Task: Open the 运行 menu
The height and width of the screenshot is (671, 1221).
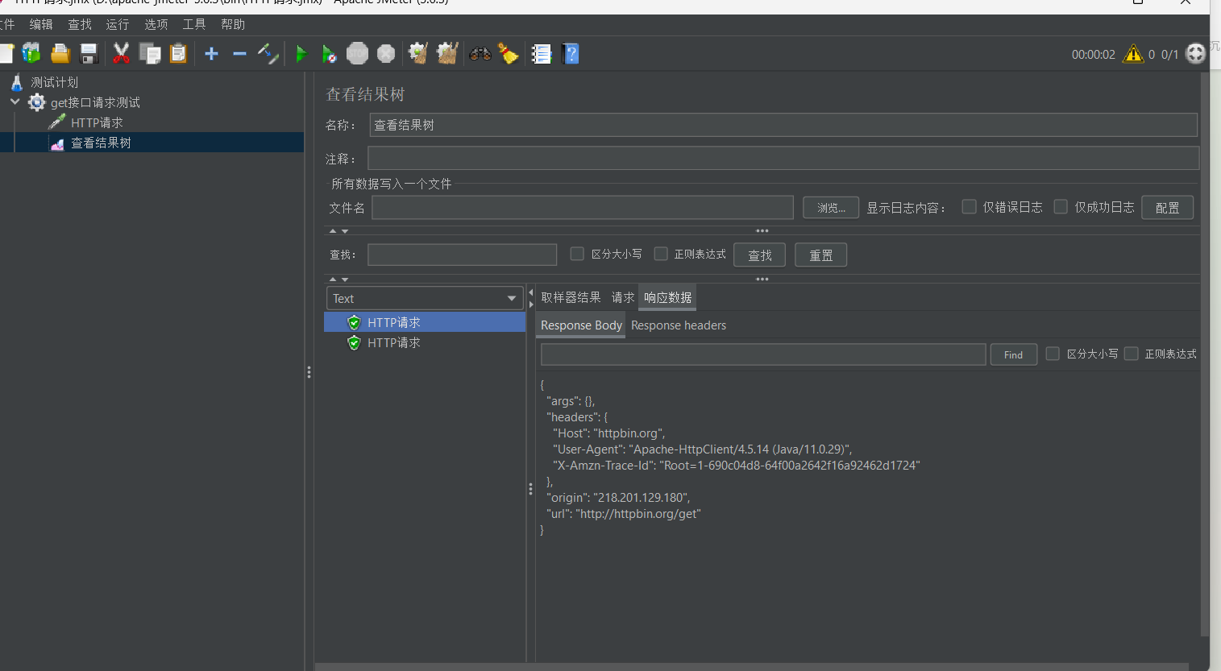Action: coord(118,24)
